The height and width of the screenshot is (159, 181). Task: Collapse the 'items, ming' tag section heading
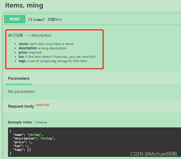pyautogui.click(x=24, y=6)
